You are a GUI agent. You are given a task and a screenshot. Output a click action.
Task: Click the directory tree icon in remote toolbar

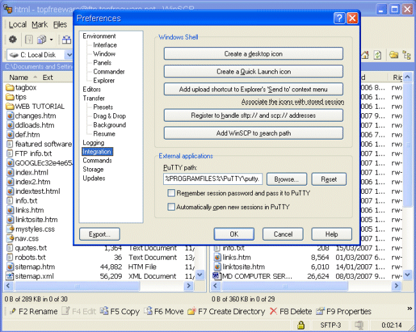(x=406, y=55)
